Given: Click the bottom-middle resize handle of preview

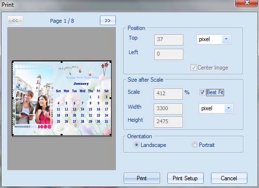Looking at the screenshot, I should click(62, 135).
